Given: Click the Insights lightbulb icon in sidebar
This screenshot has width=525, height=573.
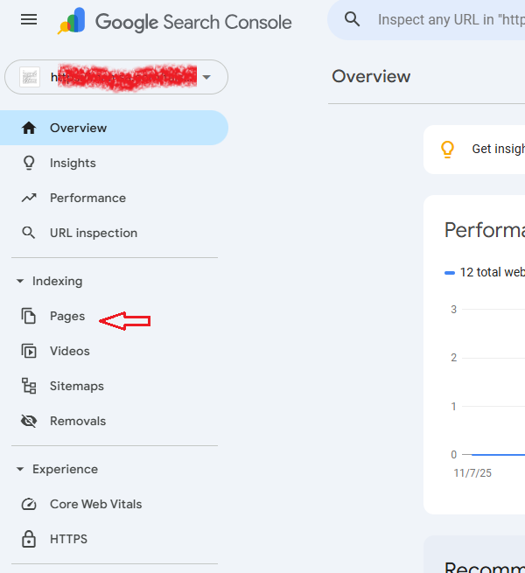Looking at the screenshot, I should click(x=29, y=163).
